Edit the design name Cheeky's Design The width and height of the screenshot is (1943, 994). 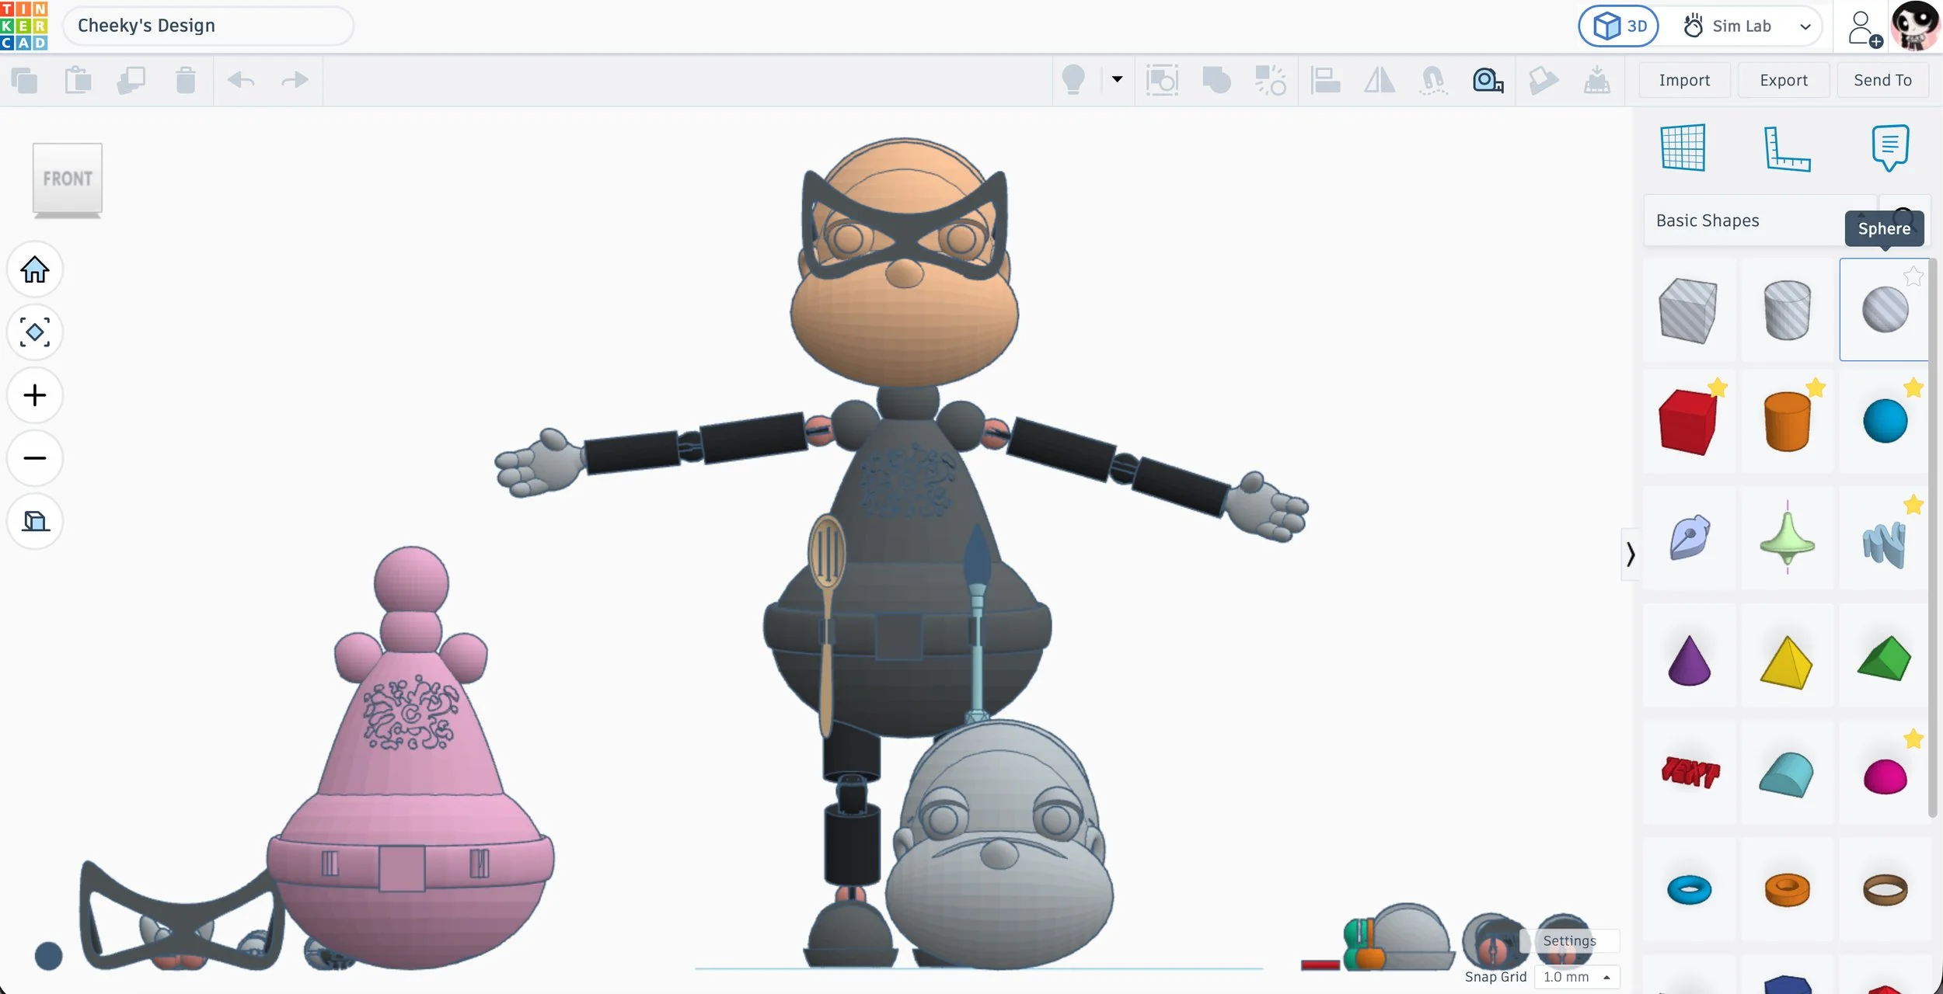(x=208, y=26)
